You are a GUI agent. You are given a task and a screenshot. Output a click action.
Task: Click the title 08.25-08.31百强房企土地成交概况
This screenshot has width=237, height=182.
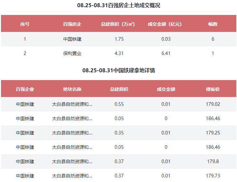(x=118, y=6)
